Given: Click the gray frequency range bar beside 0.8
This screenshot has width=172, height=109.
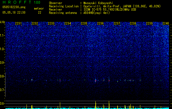Looking at the screenshot, I should [x=5, y=85].
